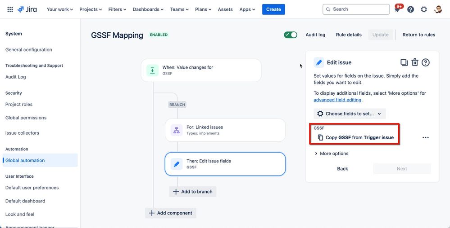This screenshot has width=450, height=228.
Task: Click the GSSF Mapping rule title
Action: pyautogui.click(x=117, y=35)
